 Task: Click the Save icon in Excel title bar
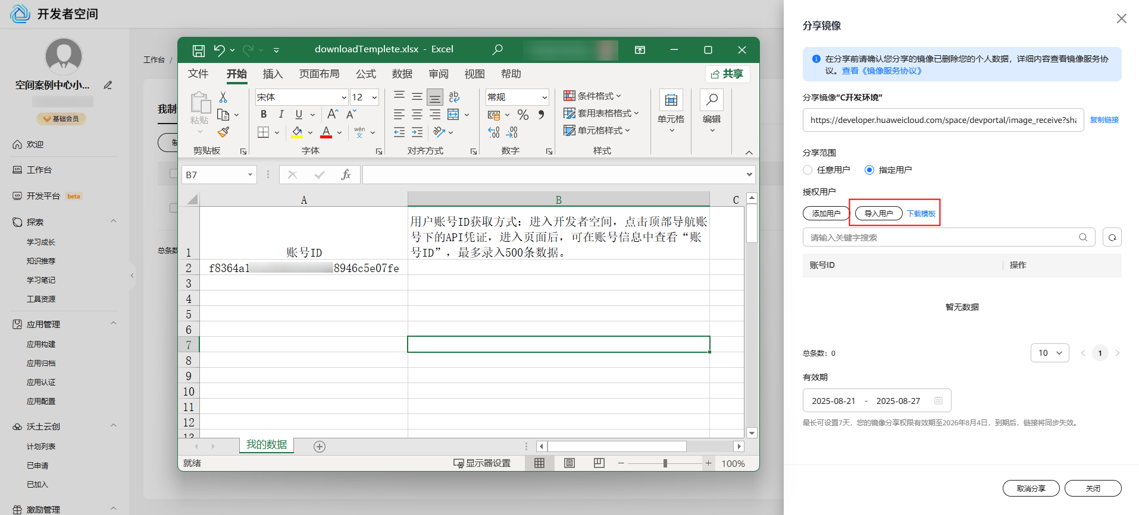point(199,50)
